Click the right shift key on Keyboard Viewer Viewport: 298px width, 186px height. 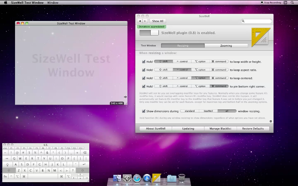(82, 170)
